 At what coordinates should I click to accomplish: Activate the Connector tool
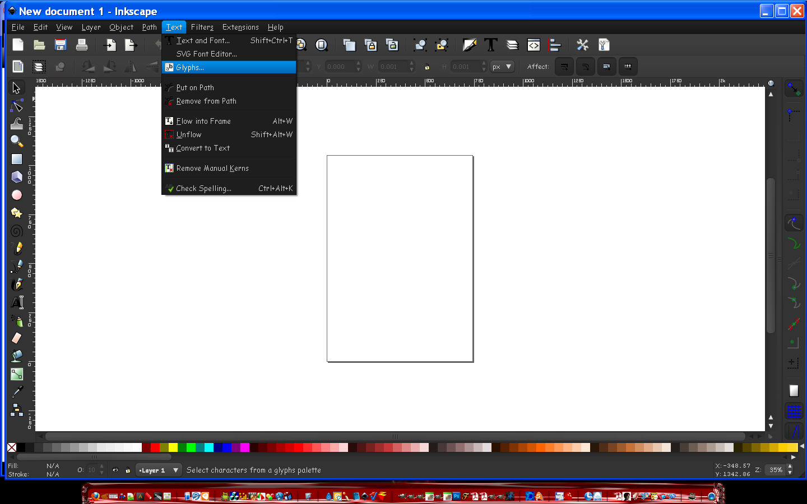click(x=17, y=410)
